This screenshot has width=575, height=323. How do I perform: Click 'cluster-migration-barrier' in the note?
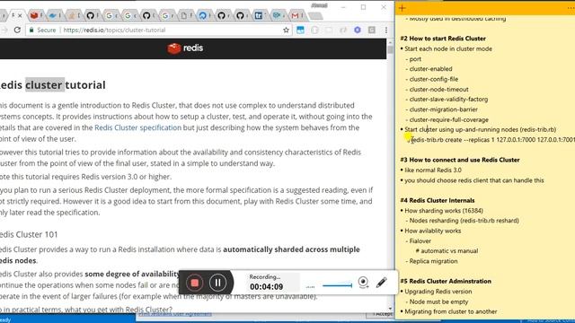[443, 109]
